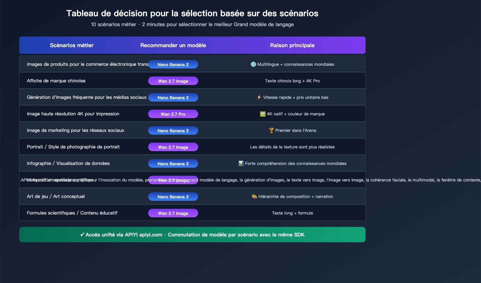Click Wan 2.7 Image badge for Affiche de marque chinoise
The width and height of the screenshot is (481, 283).
[x=173, y=81]
